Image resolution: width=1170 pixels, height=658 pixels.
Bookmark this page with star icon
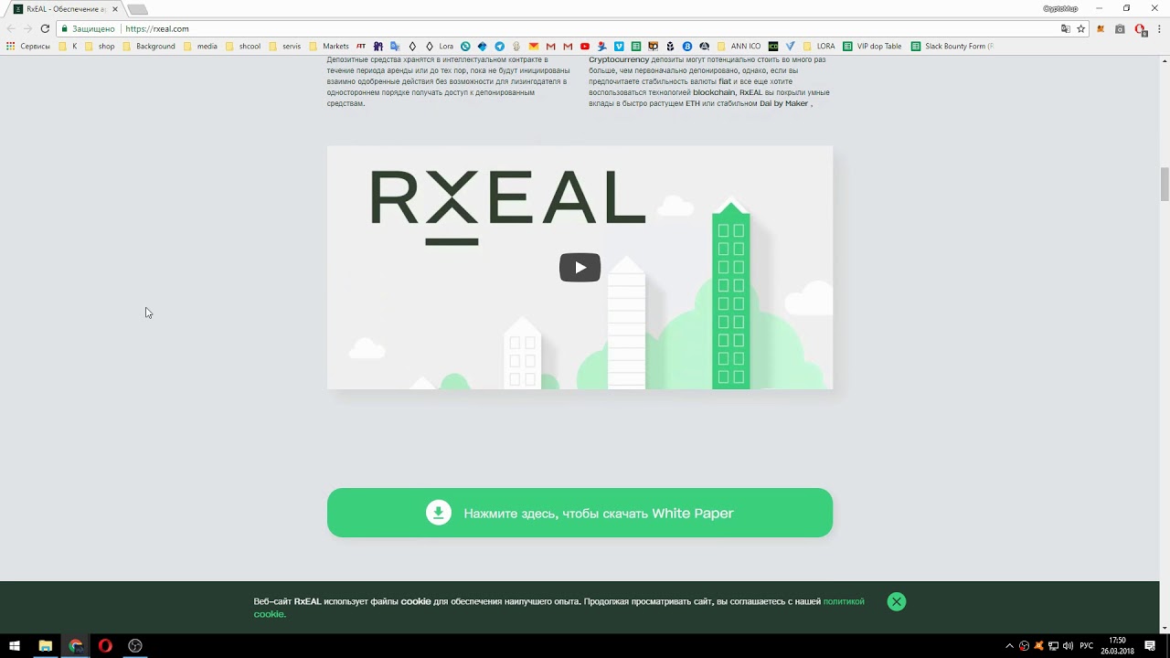tap(1080, 28)
